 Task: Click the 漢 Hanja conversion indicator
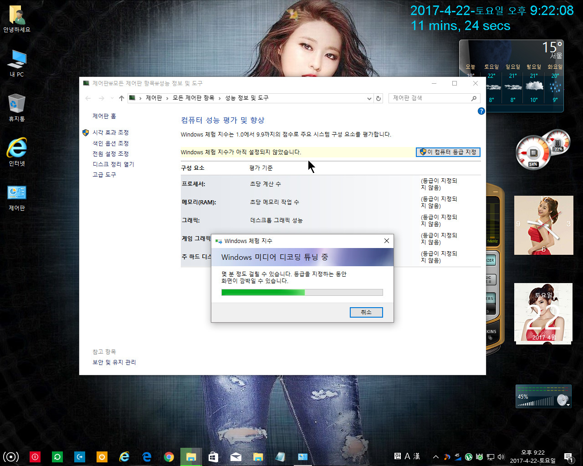417,456
